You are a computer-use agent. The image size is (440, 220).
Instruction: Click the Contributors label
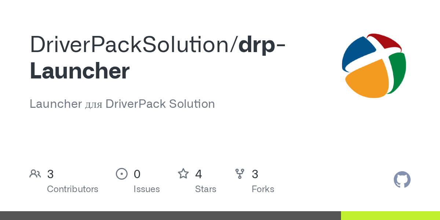pyautogui.click(x=73, y=189)
